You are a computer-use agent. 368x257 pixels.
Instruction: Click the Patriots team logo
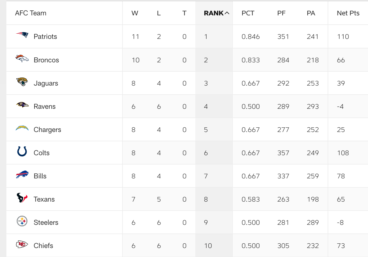click(x=22, y=35)
